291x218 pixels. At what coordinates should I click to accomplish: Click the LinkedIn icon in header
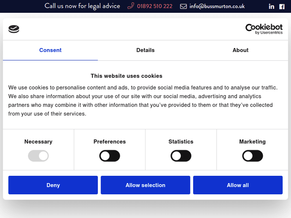272,6
